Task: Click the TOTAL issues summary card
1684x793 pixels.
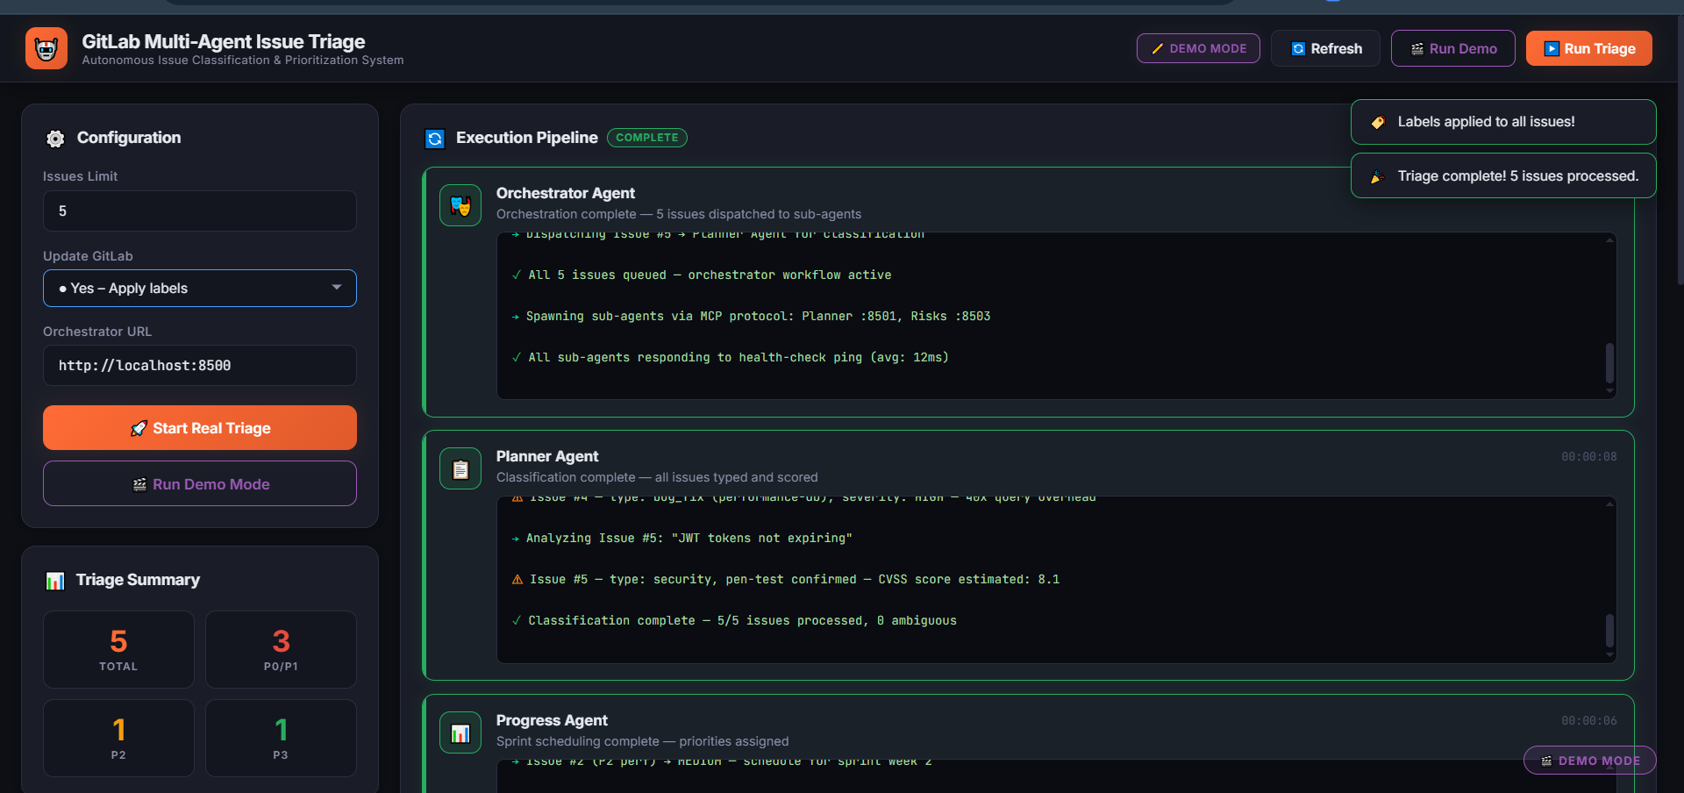Action: 118,650
